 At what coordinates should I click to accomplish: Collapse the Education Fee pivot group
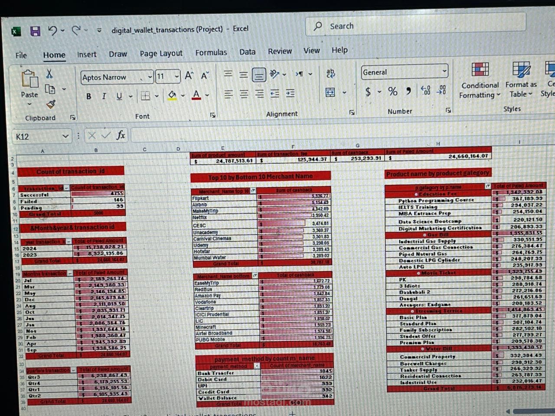416,194
